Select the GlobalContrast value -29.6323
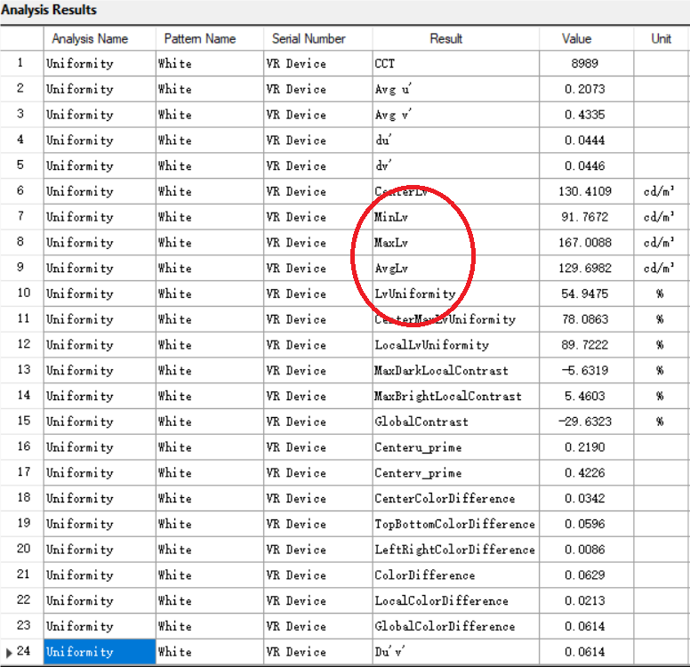The height and width of the screenshot is (667, 690). click(x=585, y=422)
